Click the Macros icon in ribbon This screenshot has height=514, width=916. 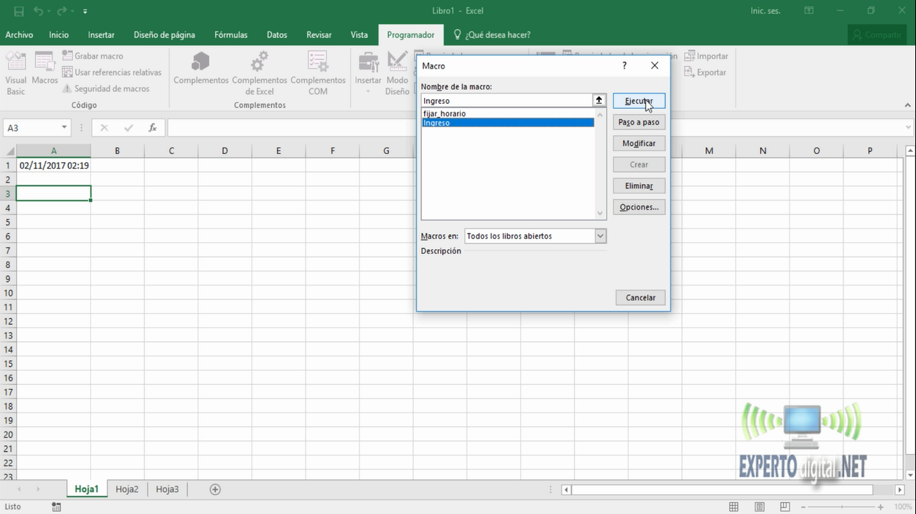point(45,66)
